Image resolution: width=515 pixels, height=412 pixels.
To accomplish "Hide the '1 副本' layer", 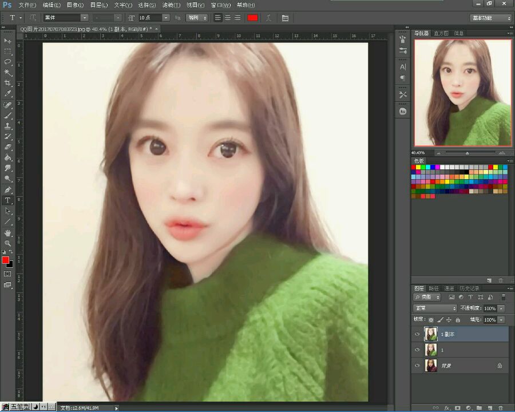I will 417,334.
